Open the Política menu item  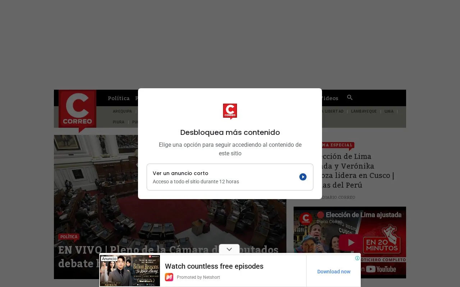tap(119, 98)
